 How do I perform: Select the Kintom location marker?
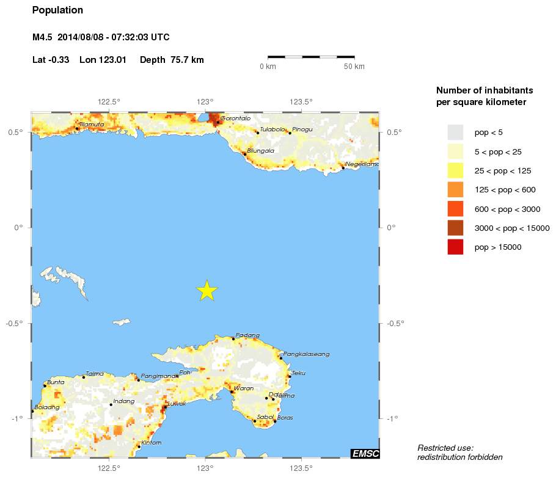(x=139, y=446)
